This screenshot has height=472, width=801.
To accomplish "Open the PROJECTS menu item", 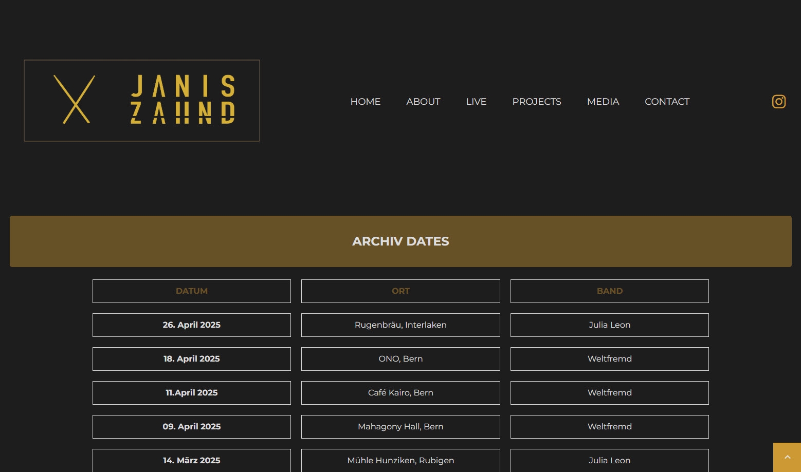I will pos(536,102).
